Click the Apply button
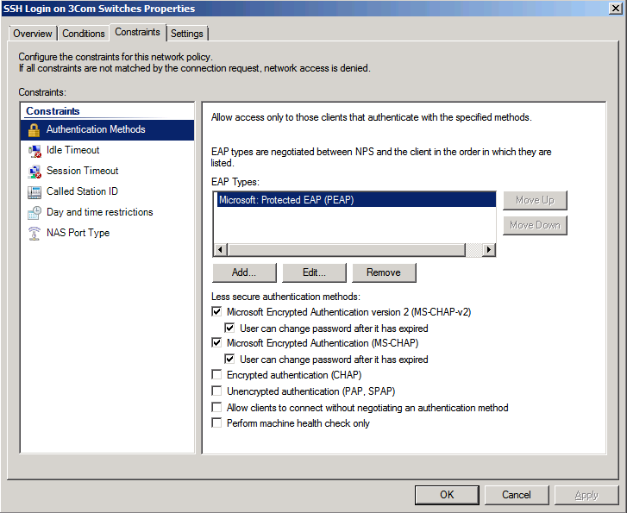The image size is (627, 513). [586, 495]
